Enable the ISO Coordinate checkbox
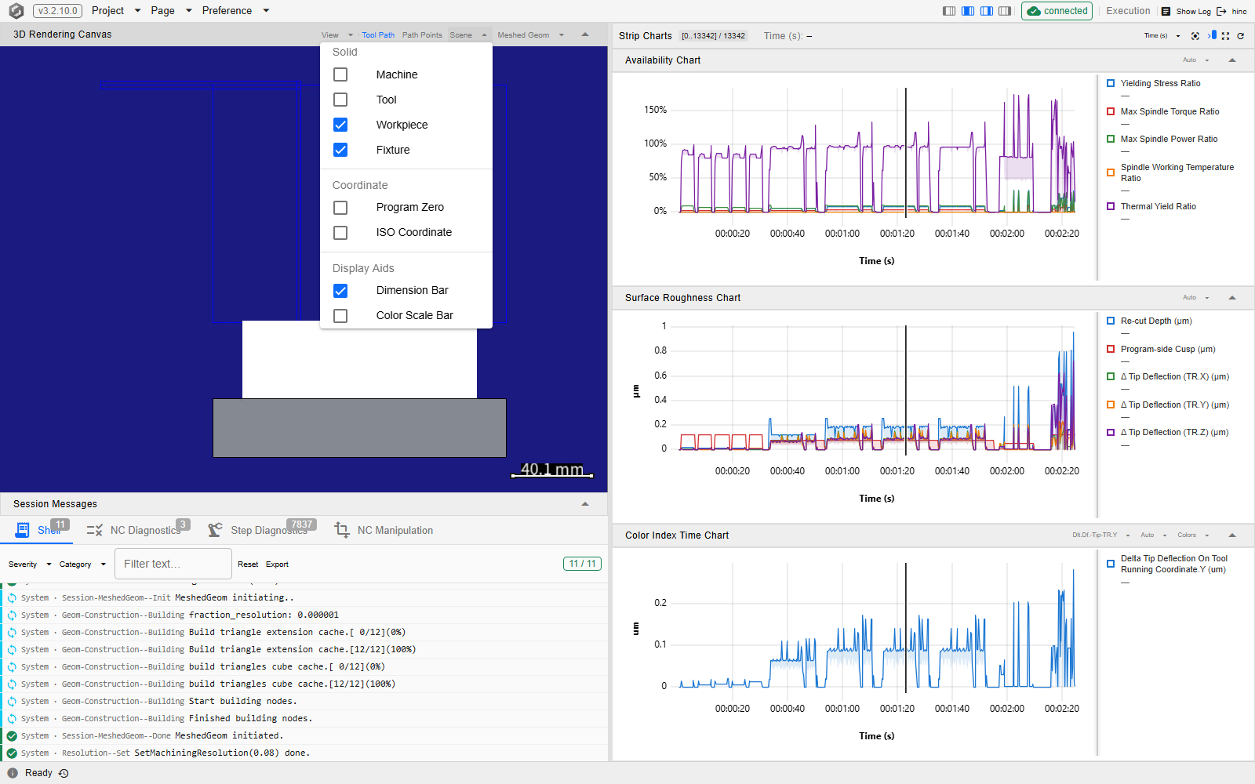This screenshot has height=784, width=1255. [x=340, y=233]
